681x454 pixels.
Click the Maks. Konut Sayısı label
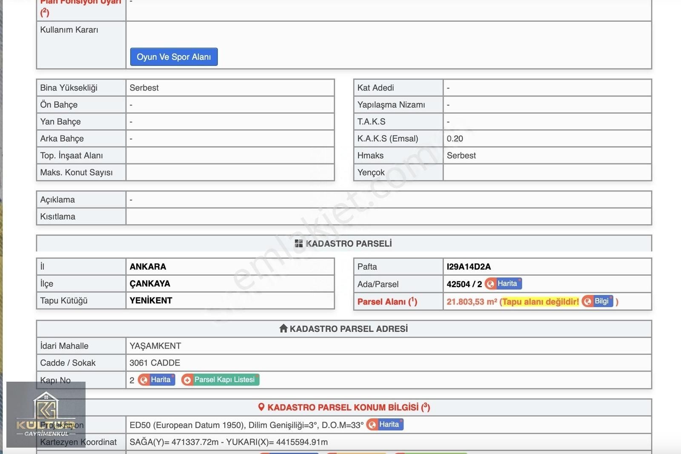[x=76, y=172]
